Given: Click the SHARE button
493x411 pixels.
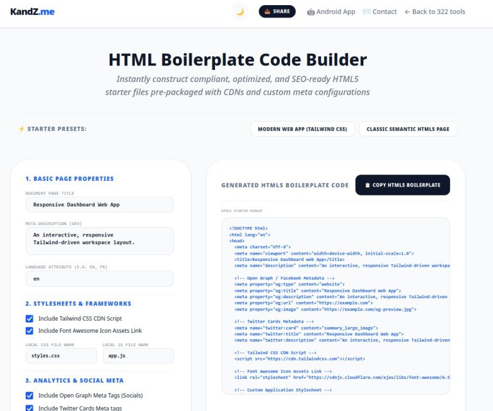Looking at the screenshot, I should [x=277, y=12].
